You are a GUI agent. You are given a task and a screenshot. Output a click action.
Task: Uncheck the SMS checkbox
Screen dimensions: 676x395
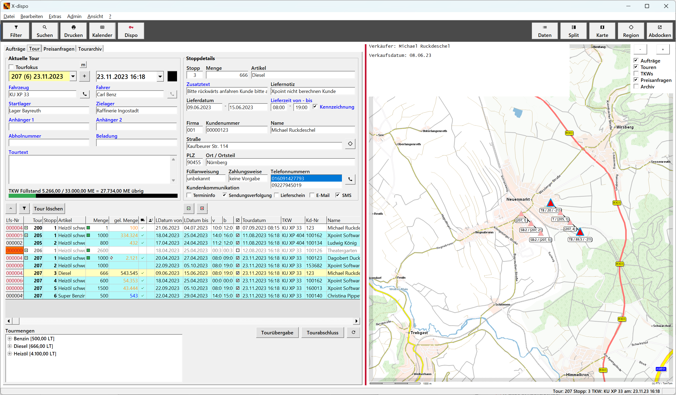(338, 195)
